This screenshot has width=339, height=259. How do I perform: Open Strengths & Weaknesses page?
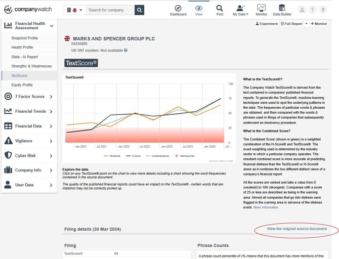31,66
